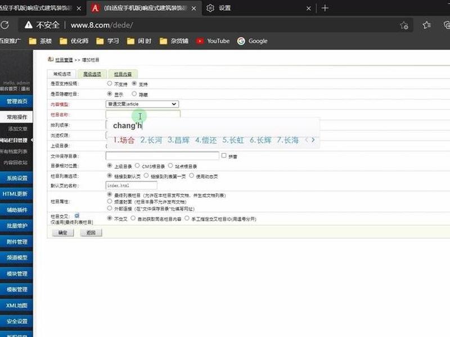Pick IME candidate 3.昌辉
450x337 pixels.
178,140
